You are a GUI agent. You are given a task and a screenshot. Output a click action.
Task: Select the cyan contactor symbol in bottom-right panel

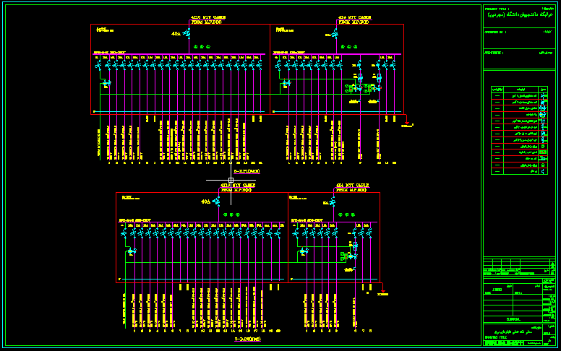pos(355,246)
